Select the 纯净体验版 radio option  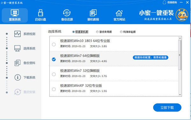pos(121,32)
